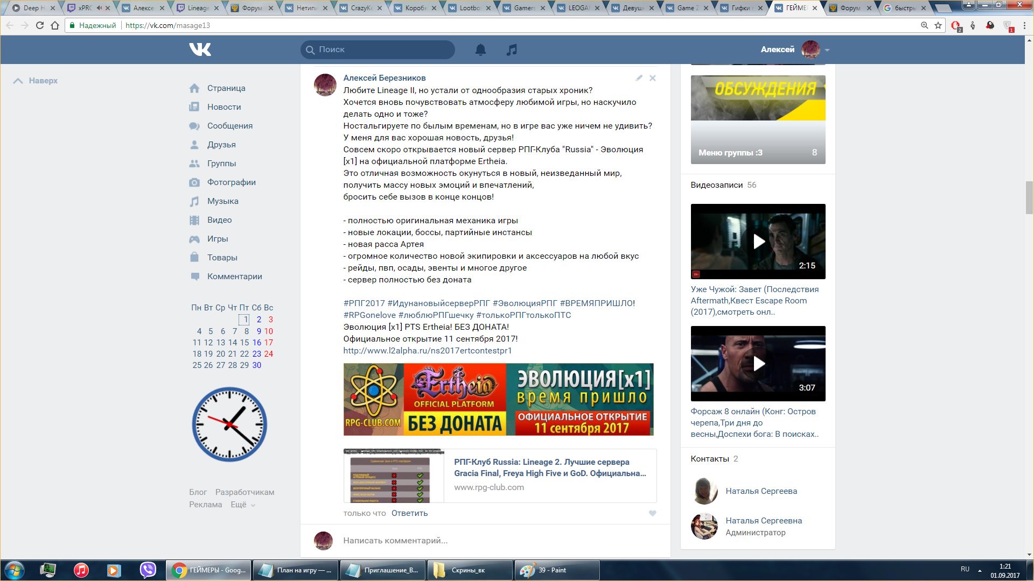Click hashtag #РПГ2017

pos(364,303)
